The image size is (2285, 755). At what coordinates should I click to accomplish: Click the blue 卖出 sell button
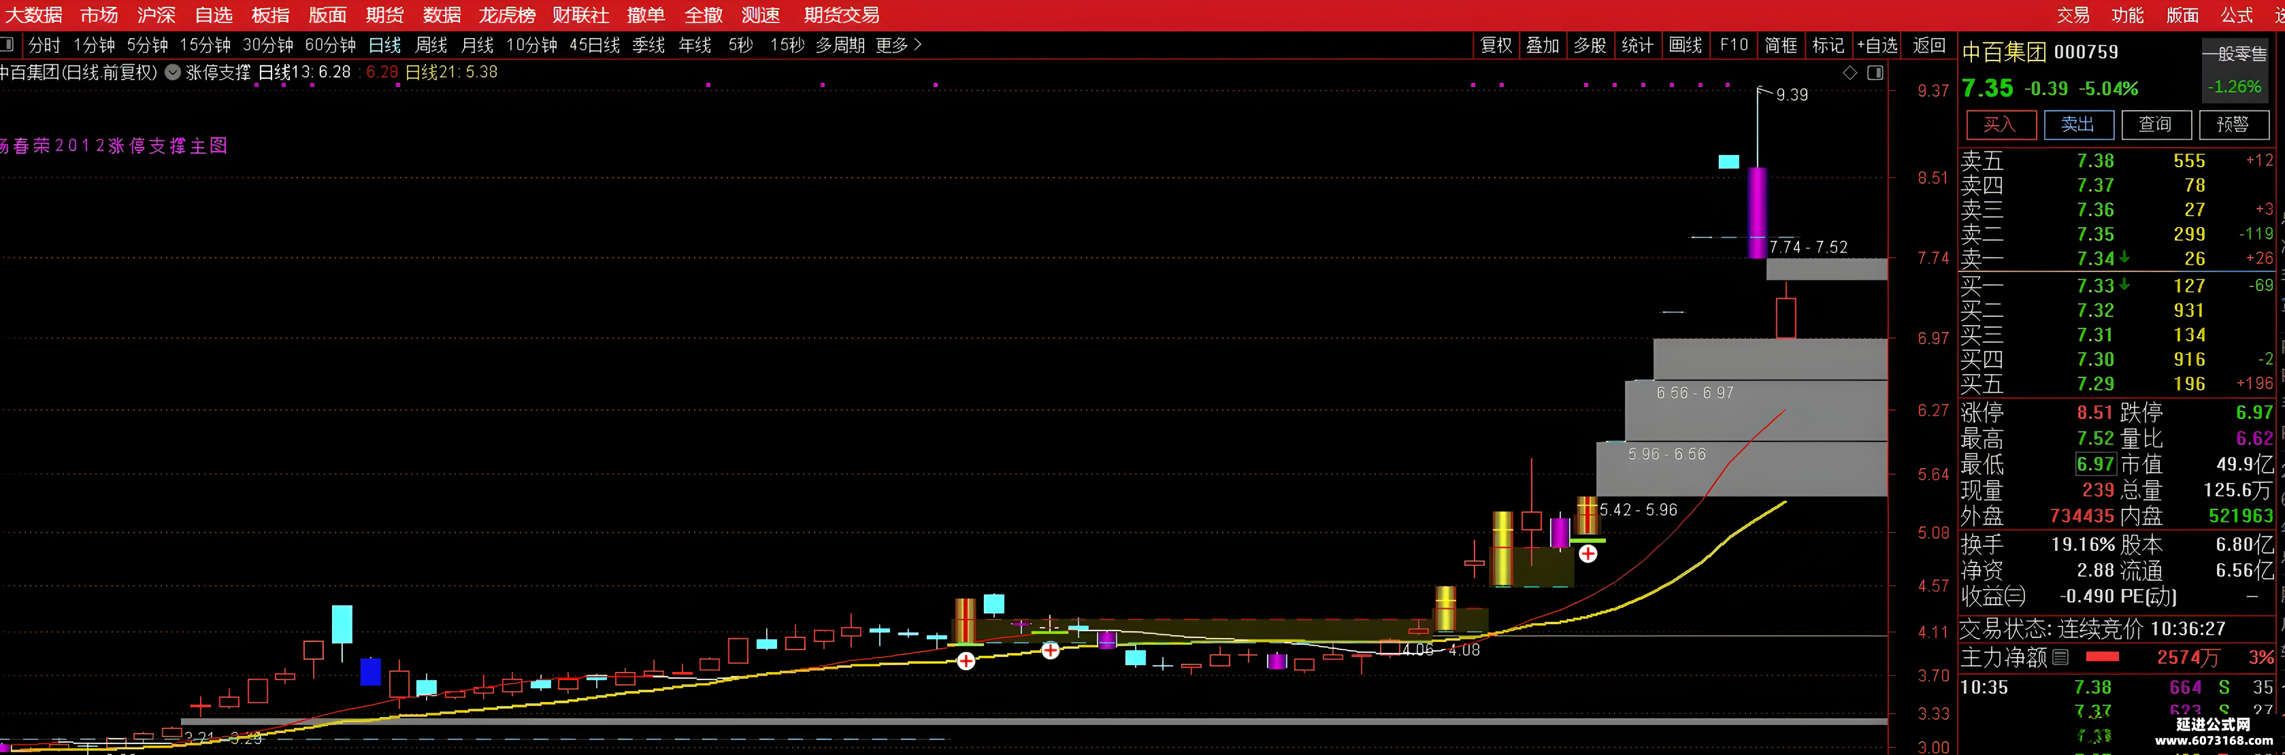2077,124
